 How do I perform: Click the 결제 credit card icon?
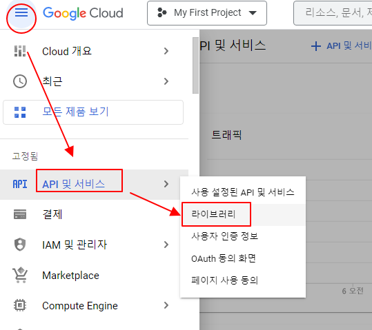tap(20, 214)
